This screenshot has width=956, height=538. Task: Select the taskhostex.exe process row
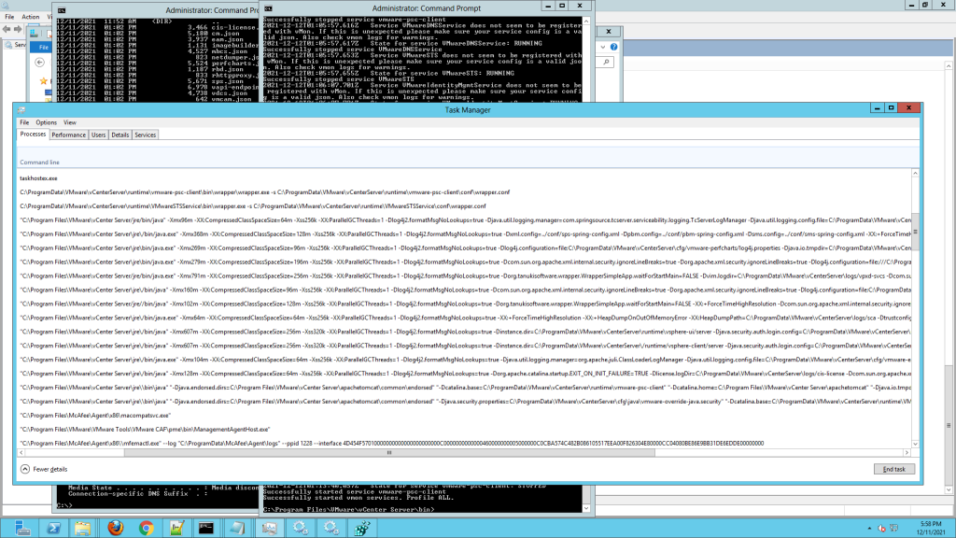[x=39, y=177]
